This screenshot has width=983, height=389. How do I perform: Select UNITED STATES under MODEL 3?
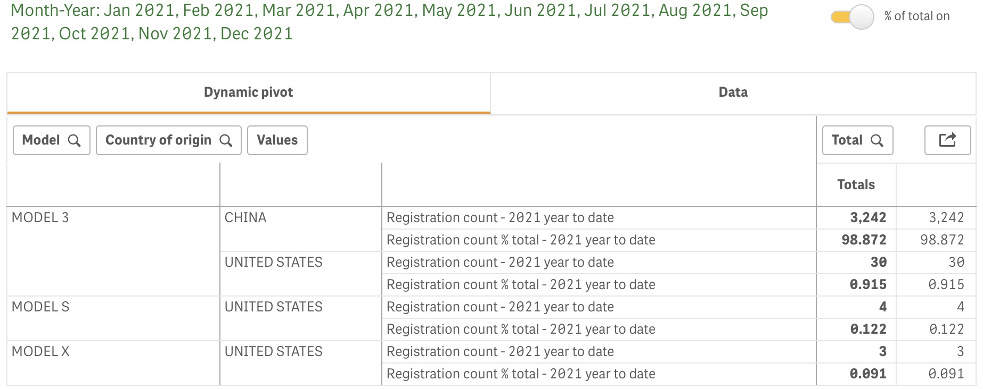(x=273, y=262)
